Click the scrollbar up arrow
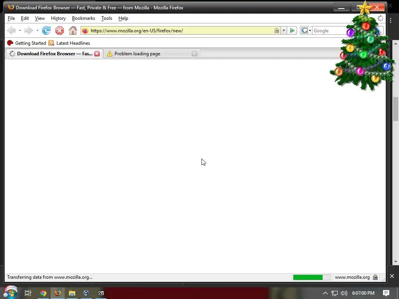The height and width of the screenshot is (299, 399). (x=396, y=44)
